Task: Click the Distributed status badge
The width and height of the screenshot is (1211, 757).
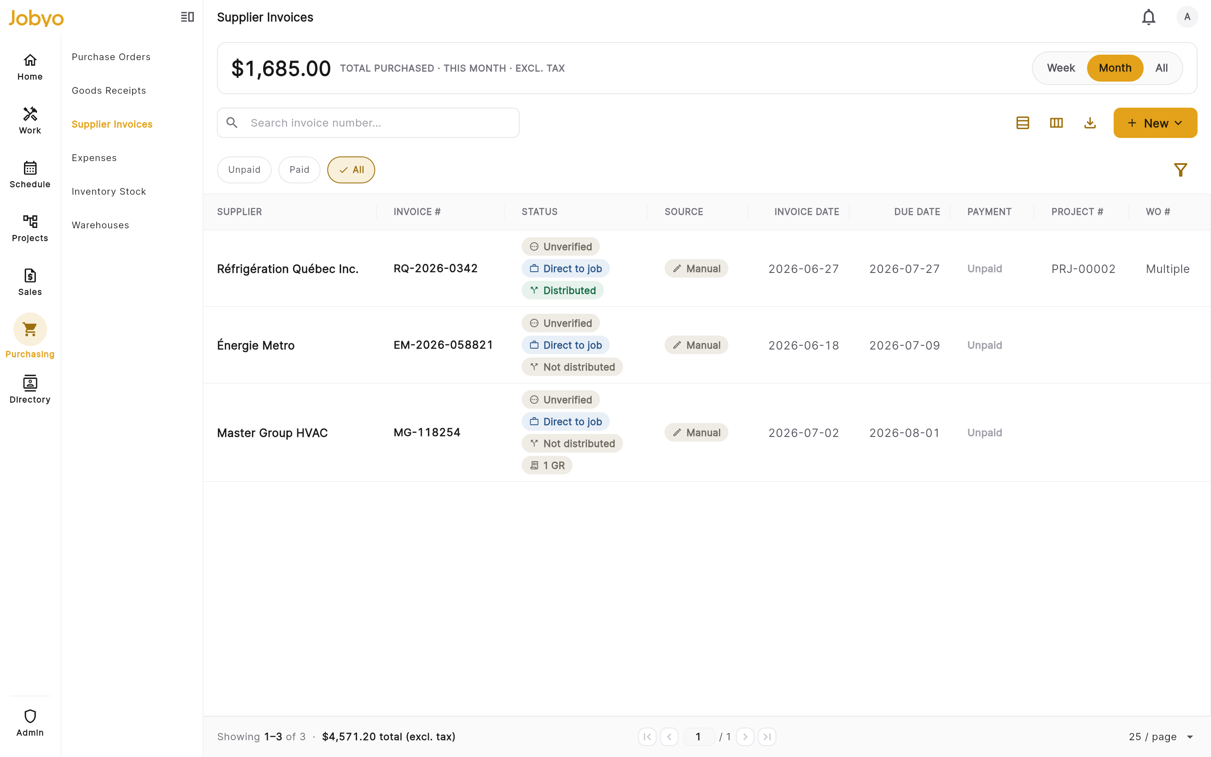Action: coord(563,290)
